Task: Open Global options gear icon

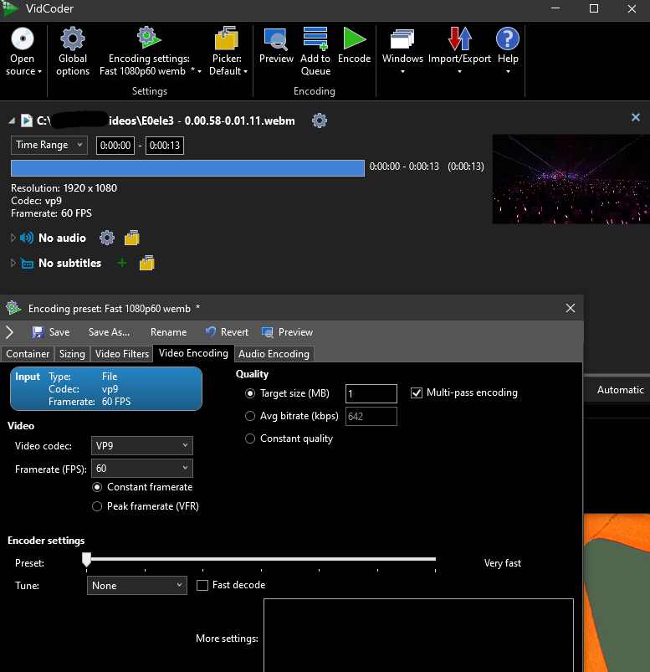Action: pyautogui.click(x=73, y=38)
